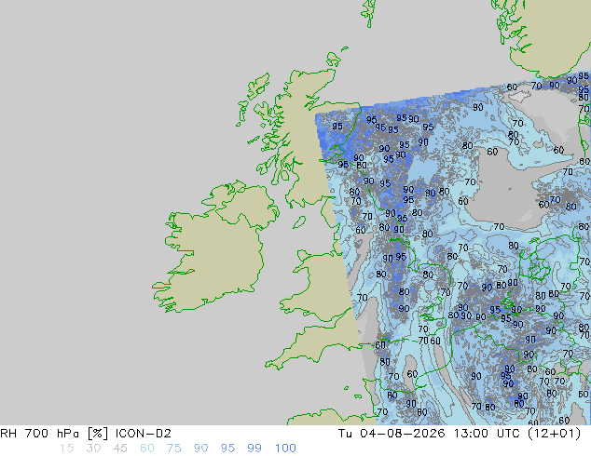Click the 'RH 700 hPa [%]' map title
Screen dimensions: 591x456
point(55,434)
